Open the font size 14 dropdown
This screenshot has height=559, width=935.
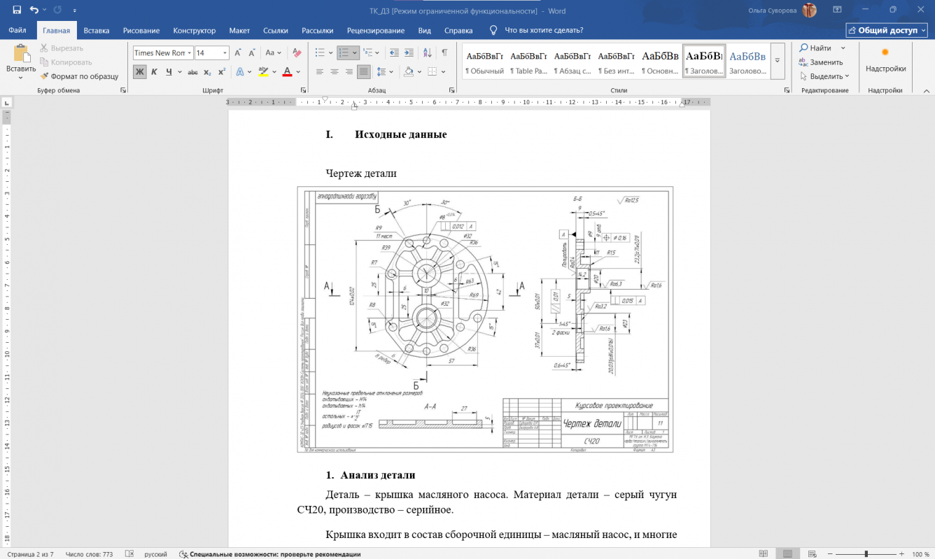225,53
